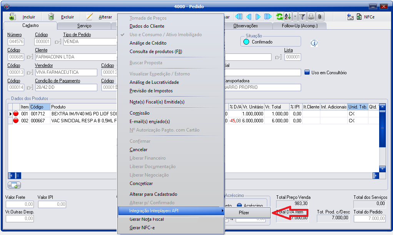Open dropdown arrow beside A-Z sort
This screenshot has height=235, width=393.
[295, 17]
